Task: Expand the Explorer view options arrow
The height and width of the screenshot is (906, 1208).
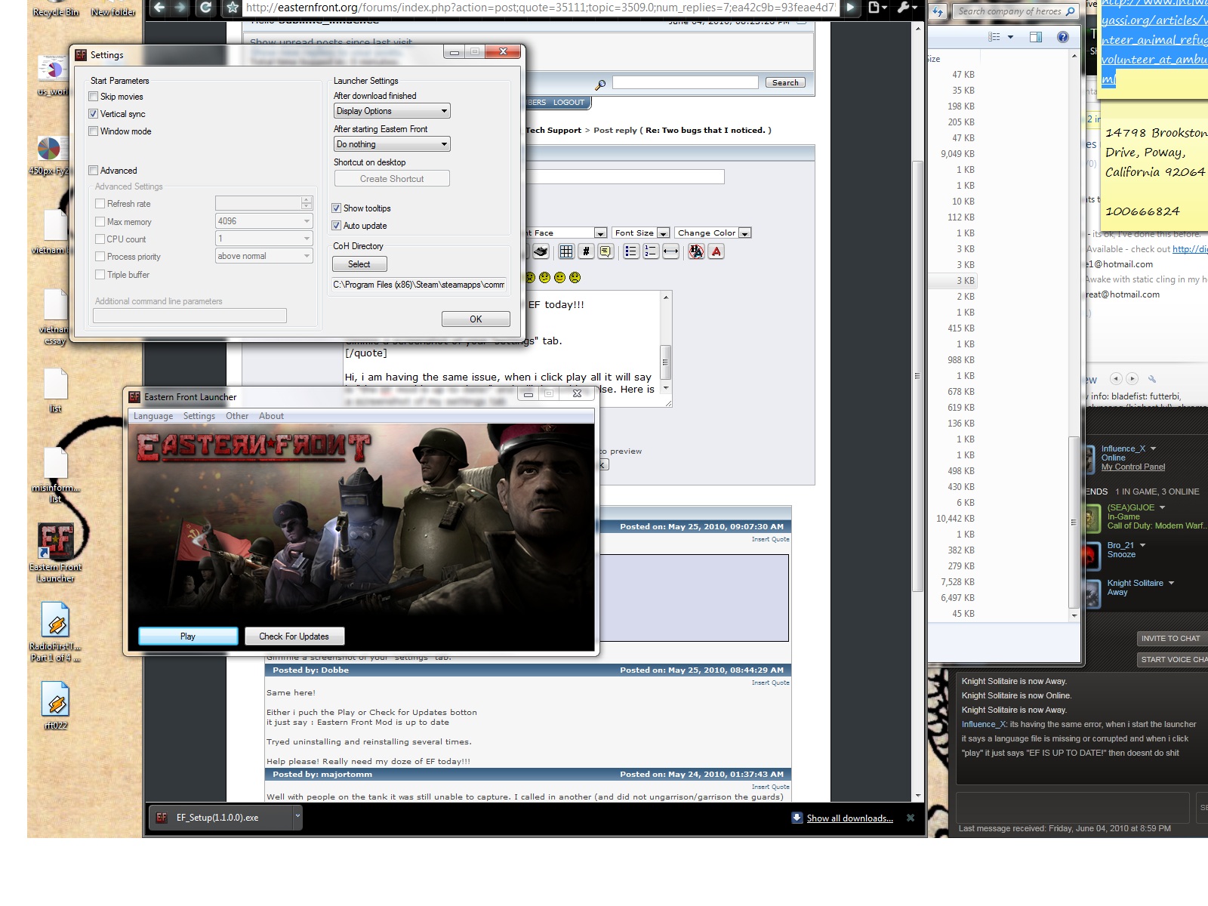Action: (1010, 37)
